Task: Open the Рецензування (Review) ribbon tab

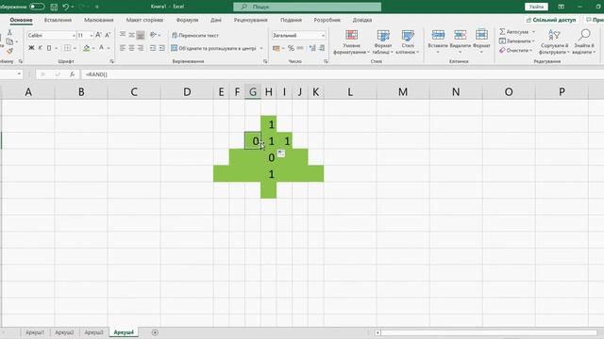Action: (x=250, y=20)
